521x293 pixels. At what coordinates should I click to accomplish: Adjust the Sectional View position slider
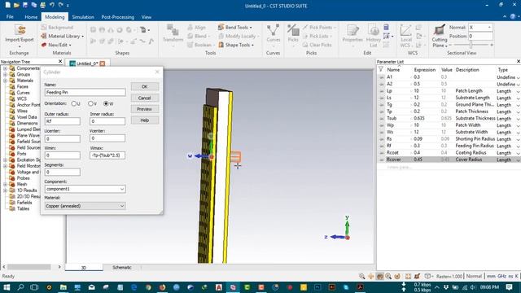tap(471, 45)
